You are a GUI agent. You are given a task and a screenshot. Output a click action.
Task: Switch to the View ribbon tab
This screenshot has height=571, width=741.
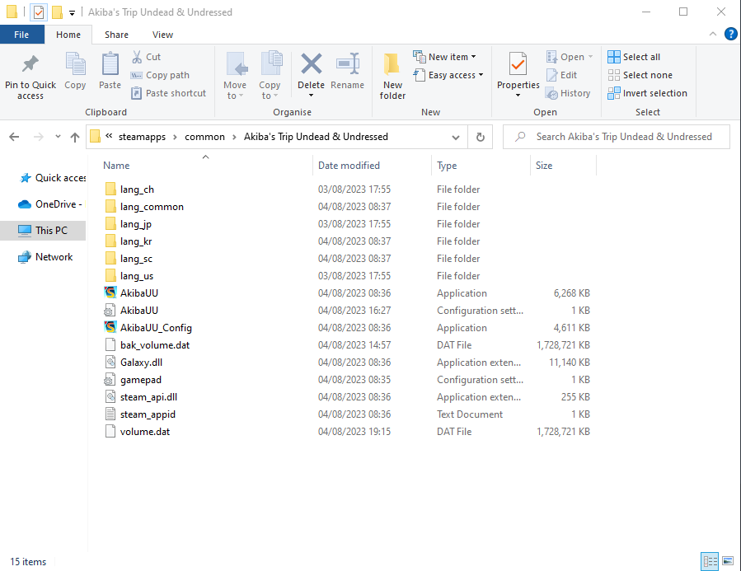(x=162, y=35)
